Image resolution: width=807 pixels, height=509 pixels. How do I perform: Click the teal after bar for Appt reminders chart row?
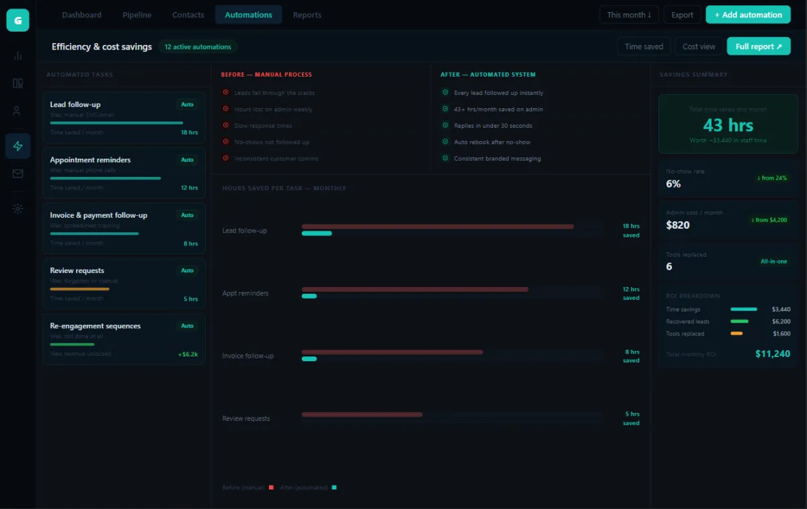point(309,296)
